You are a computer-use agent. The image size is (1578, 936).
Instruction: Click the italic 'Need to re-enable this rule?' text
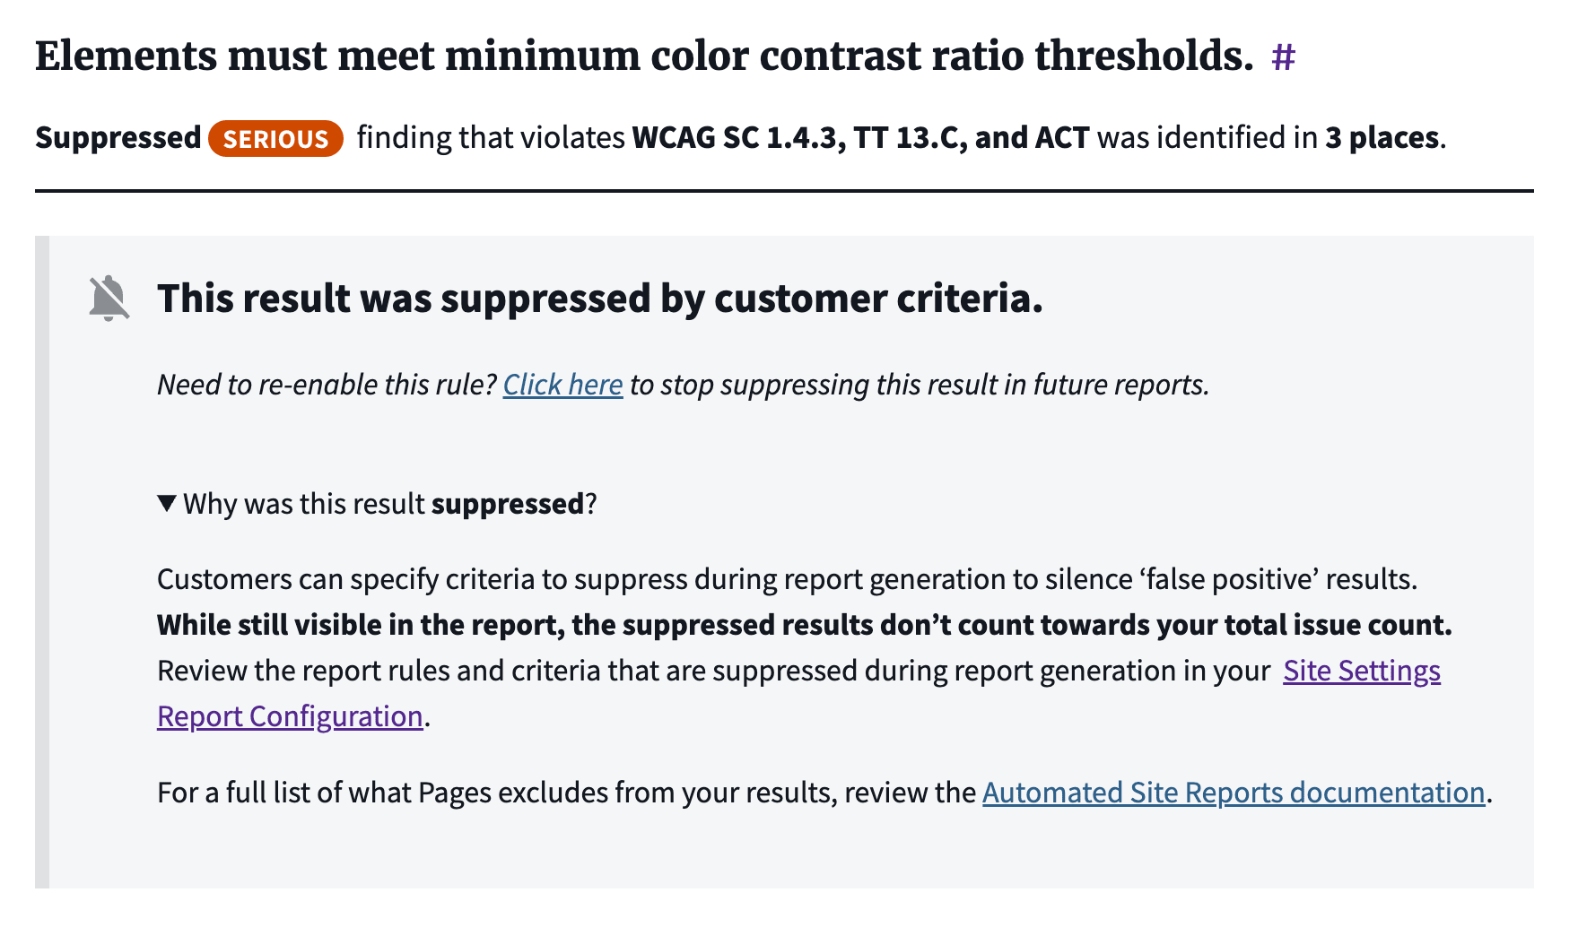coord(327,385)
